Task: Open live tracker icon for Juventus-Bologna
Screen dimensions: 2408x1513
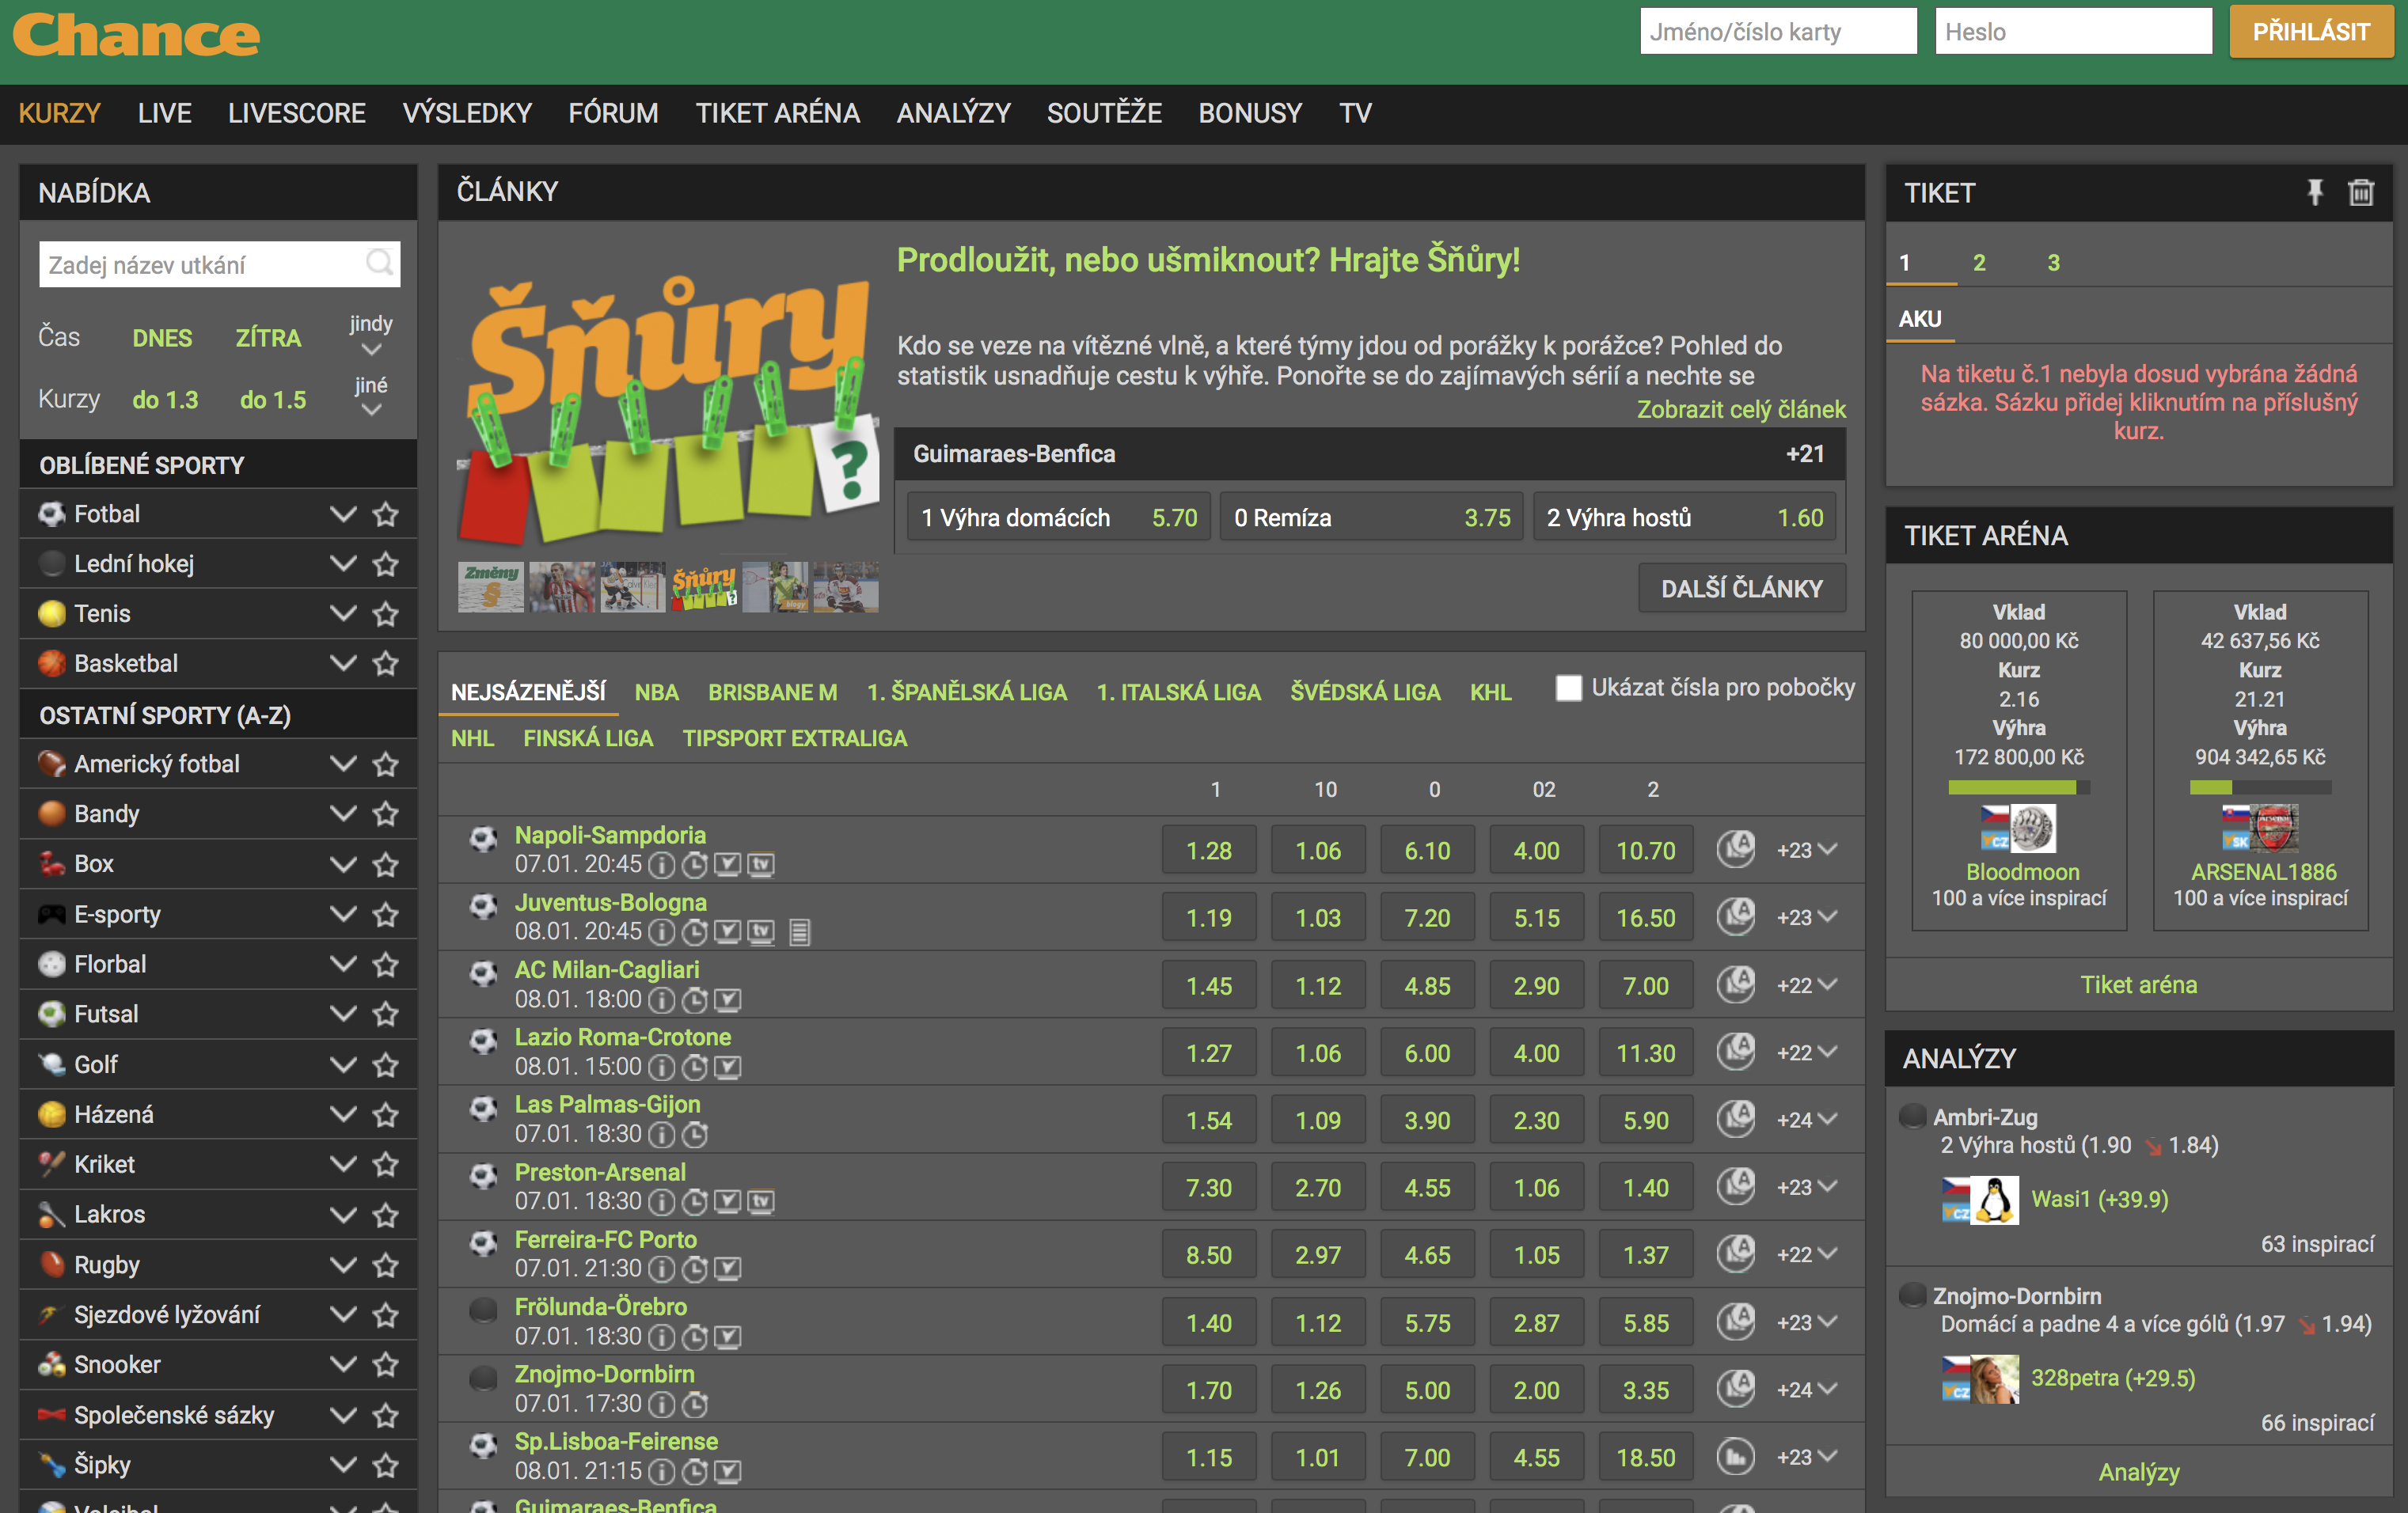Action: [x=728, y=932]
